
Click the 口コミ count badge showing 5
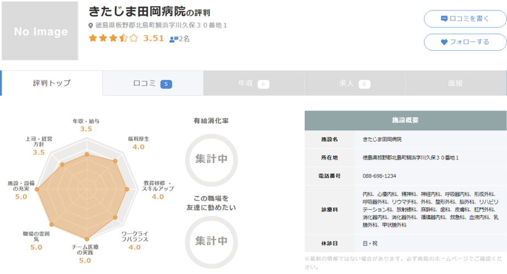(166, 84)
